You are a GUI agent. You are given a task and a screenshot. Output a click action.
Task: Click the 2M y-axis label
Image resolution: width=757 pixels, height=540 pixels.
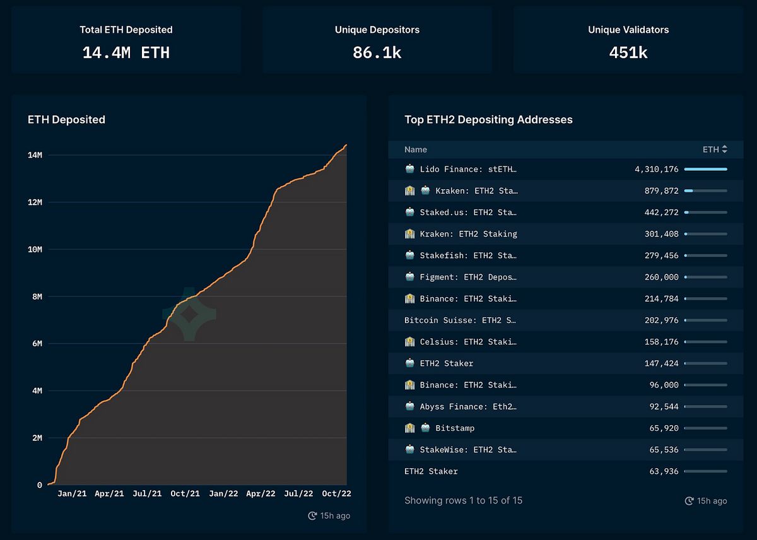click(x=37, y=438)
